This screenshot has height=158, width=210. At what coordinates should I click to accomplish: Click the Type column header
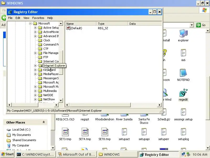[x=112, y=24]
